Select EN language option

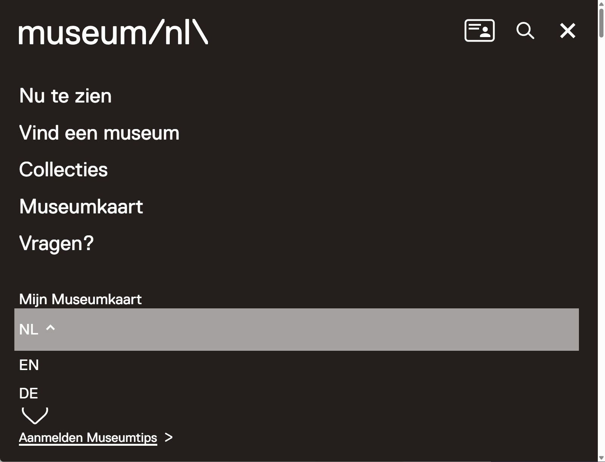point(29,365)
